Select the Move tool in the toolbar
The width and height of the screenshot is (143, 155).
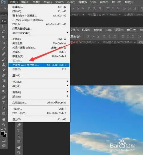tap(4, 21)
